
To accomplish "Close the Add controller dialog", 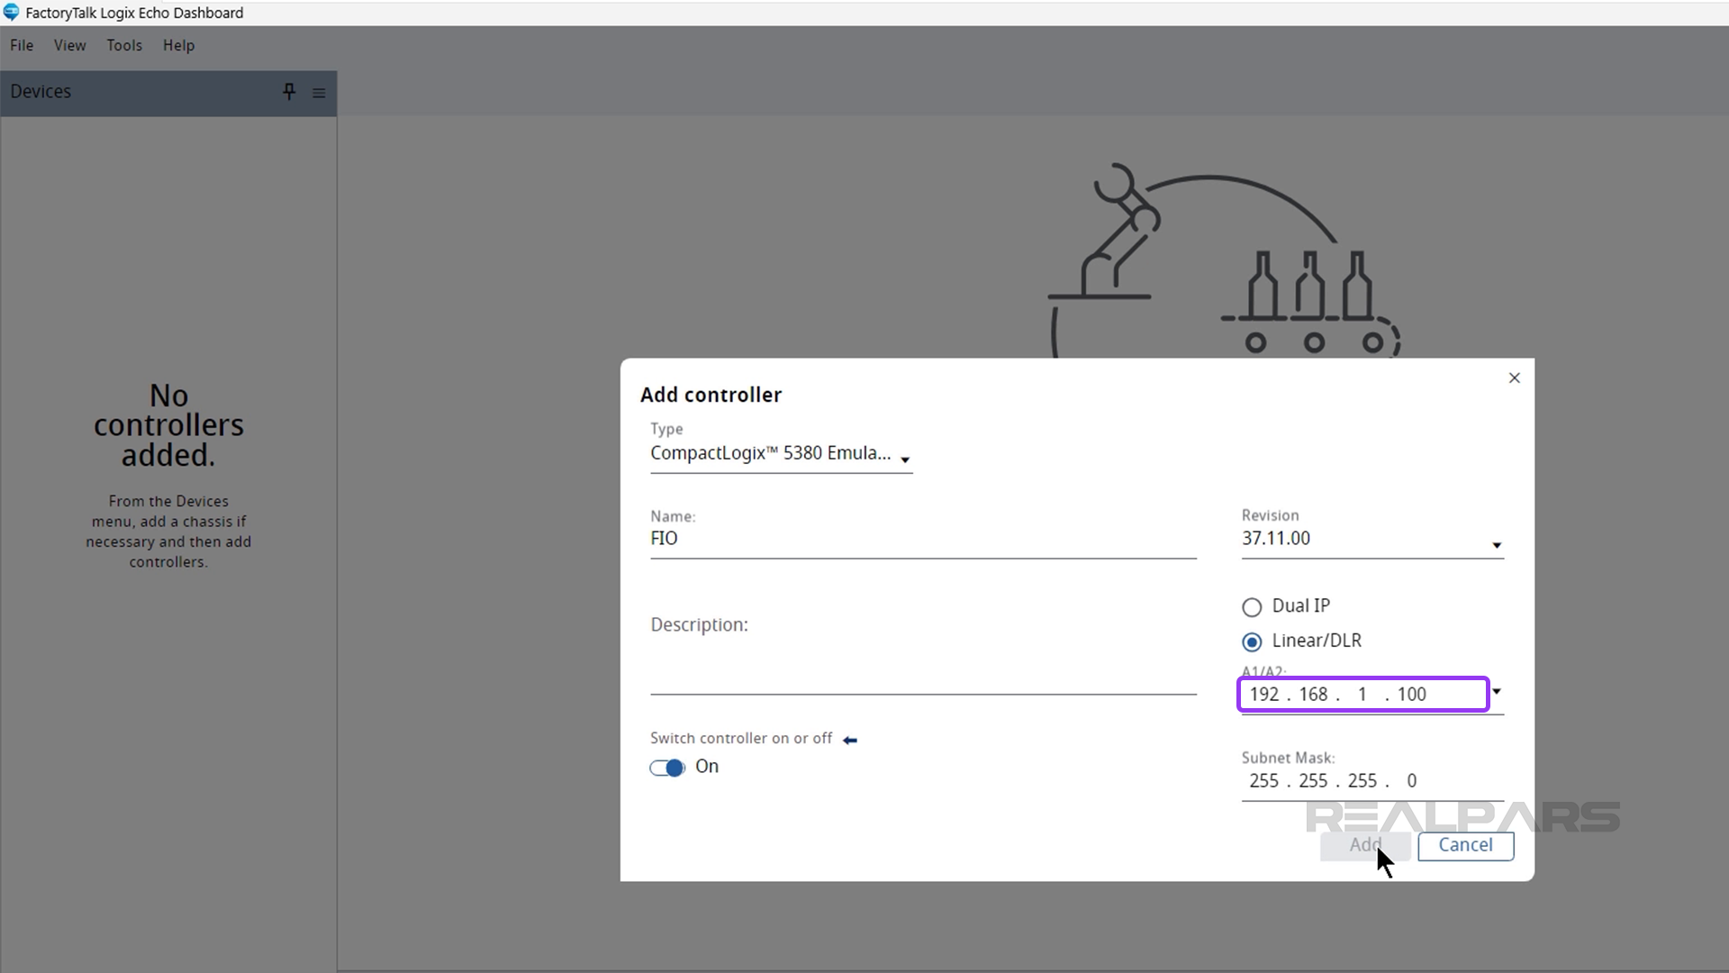I will (1515, 378).
